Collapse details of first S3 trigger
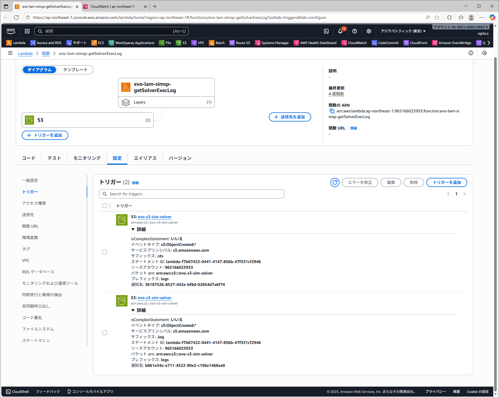 [x=133, y=229]
